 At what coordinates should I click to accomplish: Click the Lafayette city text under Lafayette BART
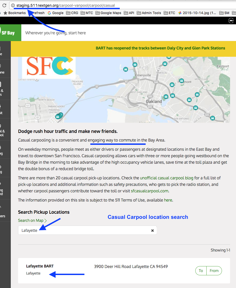(33, 273)
